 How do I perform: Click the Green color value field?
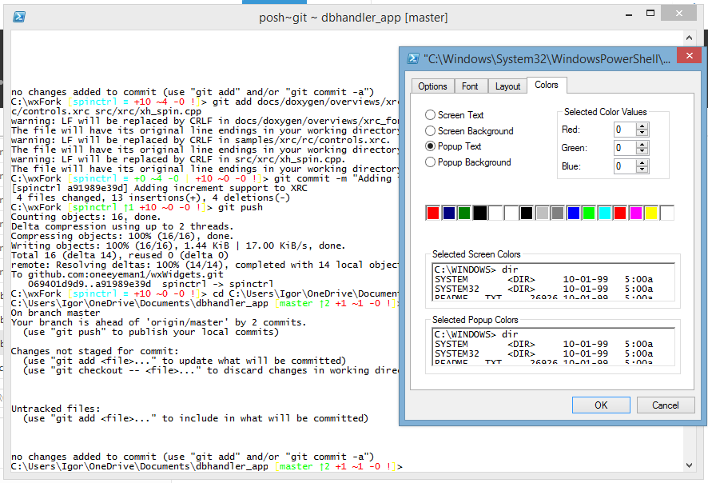625,148
